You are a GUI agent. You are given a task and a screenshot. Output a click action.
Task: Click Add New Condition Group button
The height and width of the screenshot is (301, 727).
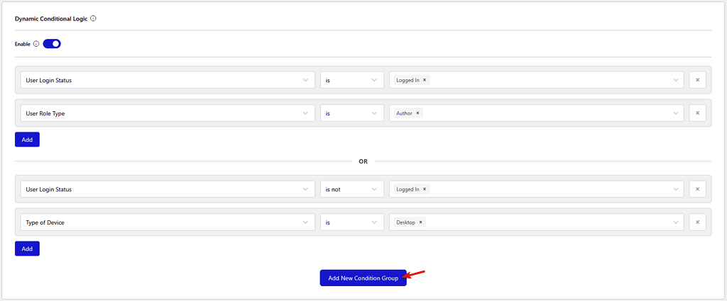[x=363, y=278]
